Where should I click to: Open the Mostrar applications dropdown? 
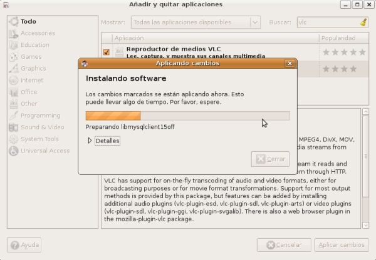coord(195,22)
